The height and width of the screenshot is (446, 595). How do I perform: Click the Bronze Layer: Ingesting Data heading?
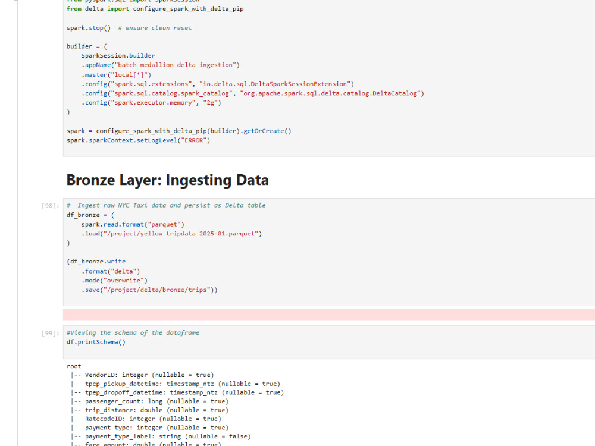(167, 180)
